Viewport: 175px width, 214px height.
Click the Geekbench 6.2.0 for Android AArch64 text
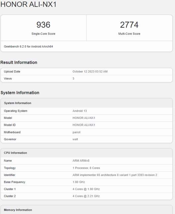point(28,47)
